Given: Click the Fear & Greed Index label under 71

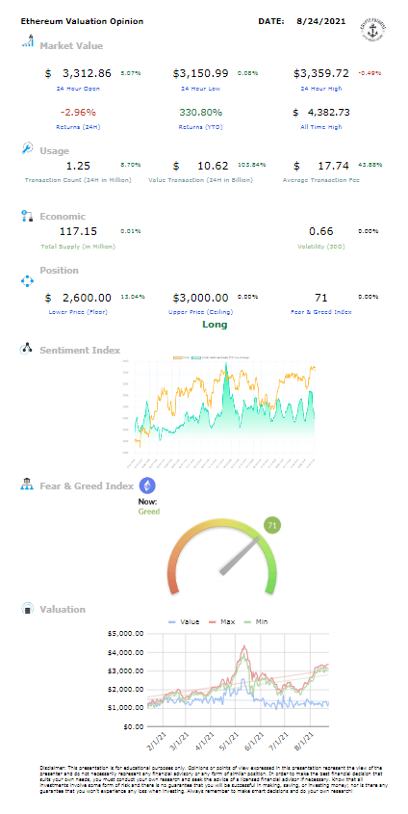Looking at the screenshot, I should pos(321,312).
